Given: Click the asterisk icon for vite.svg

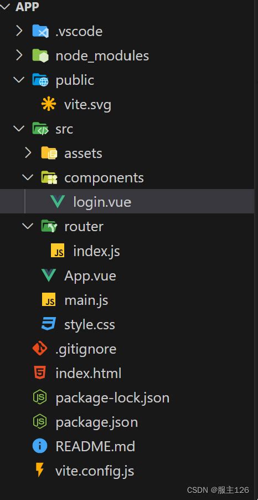Looking at the screenshot, I should (x=49, y=104).
